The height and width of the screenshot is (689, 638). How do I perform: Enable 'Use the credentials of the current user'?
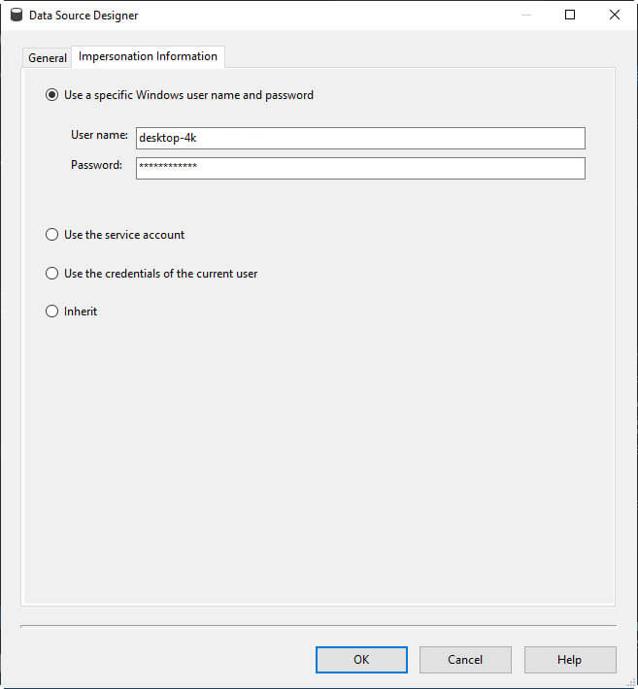point(52,274)
